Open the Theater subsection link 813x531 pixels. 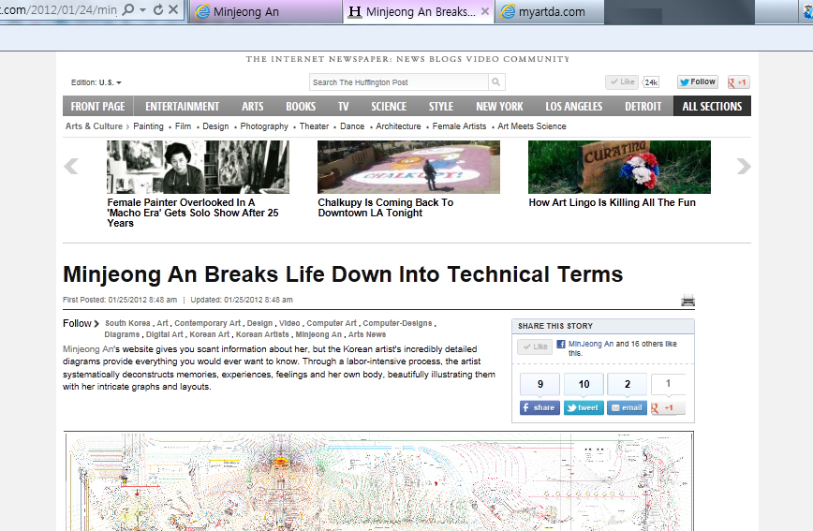point(314,126)
